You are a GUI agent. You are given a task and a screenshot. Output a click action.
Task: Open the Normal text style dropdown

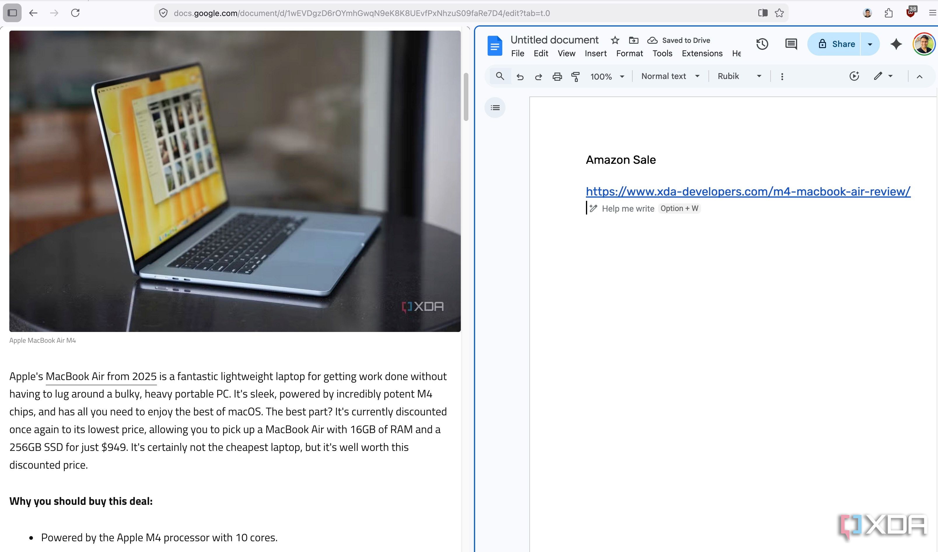click(670, 76)
